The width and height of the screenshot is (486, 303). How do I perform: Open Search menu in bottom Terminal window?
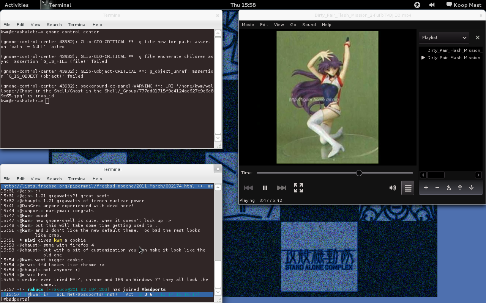click(54, 179)
